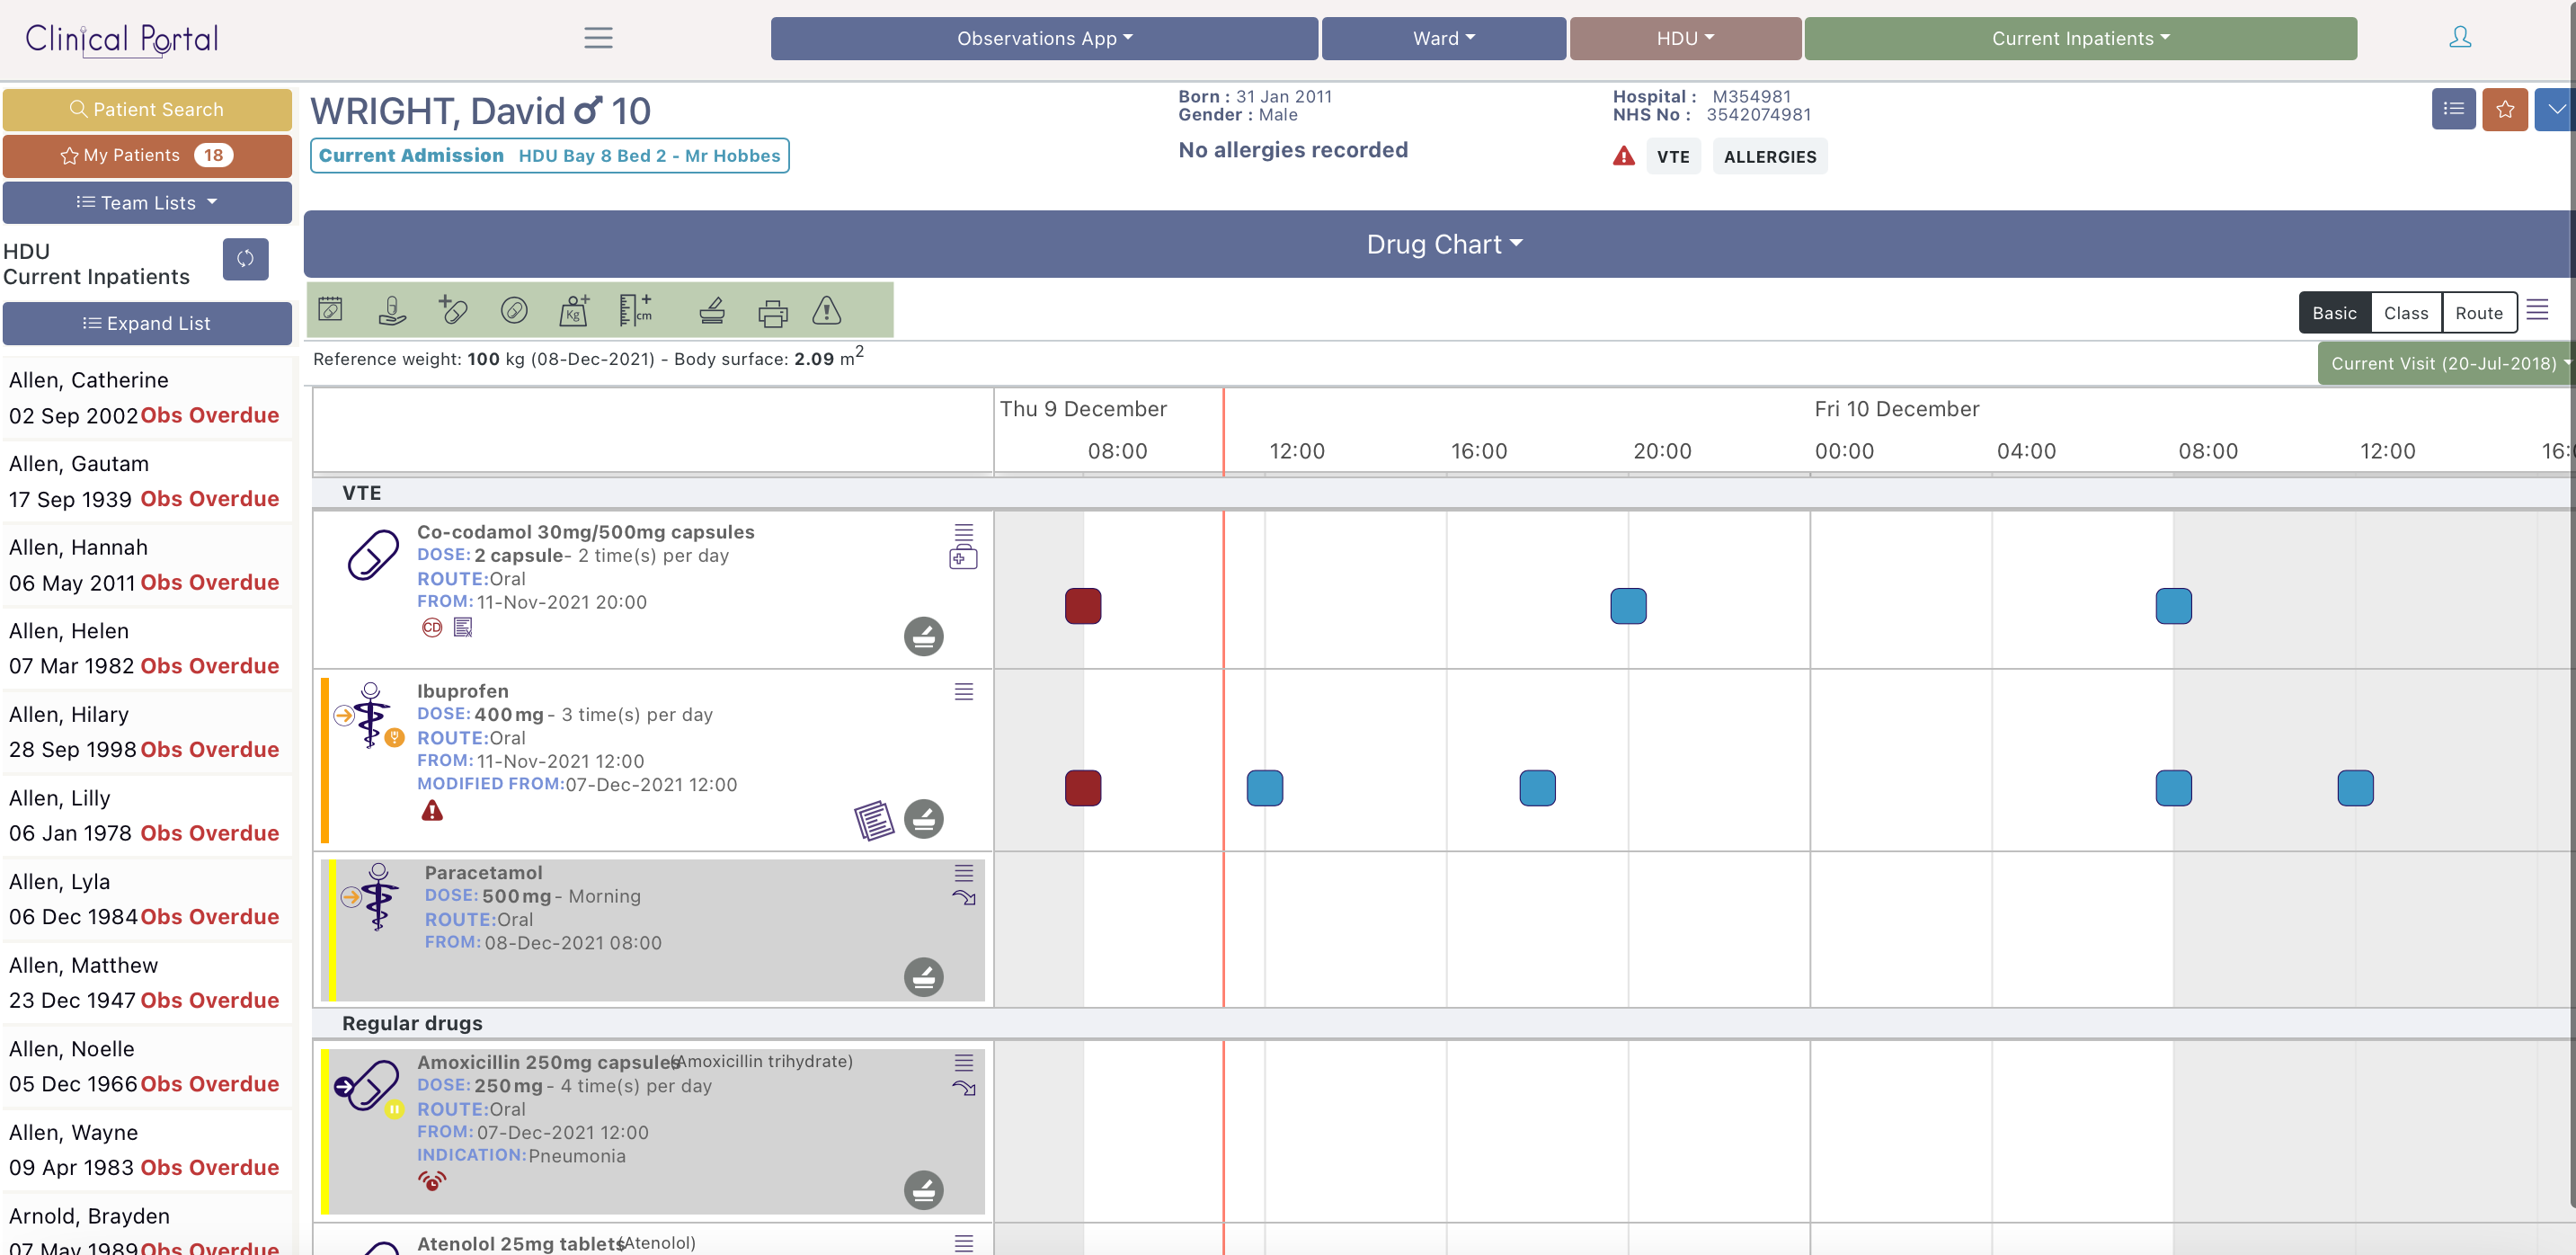Click red overdue Co-codamol dose marker

click(1082, 606)
